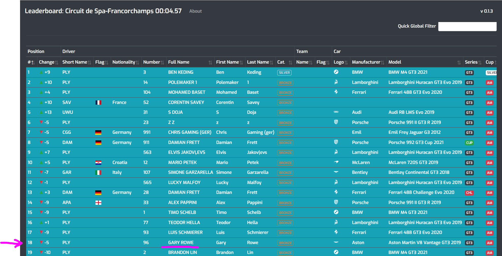The width and height of the screenshot is (502, 256).
Task: Click CUP series badge in Porsche 992 row
Action: point(469,143)
